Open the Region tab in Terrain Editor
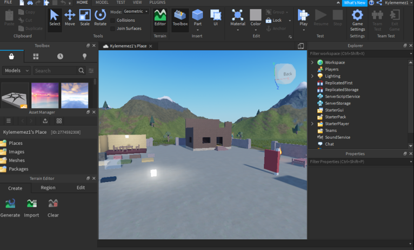414x250 pixels. pos(48,188)
